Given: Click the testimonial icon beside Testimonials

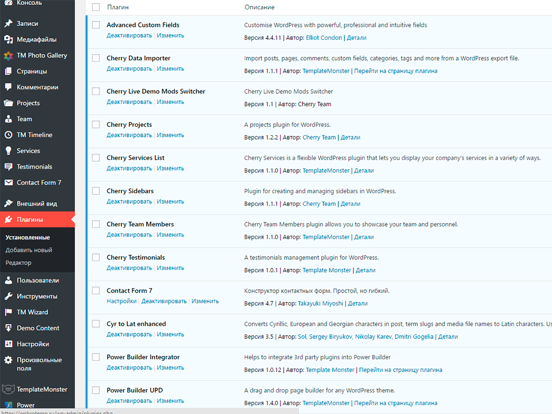Looking at the screenshot, I should pos(8,167).
